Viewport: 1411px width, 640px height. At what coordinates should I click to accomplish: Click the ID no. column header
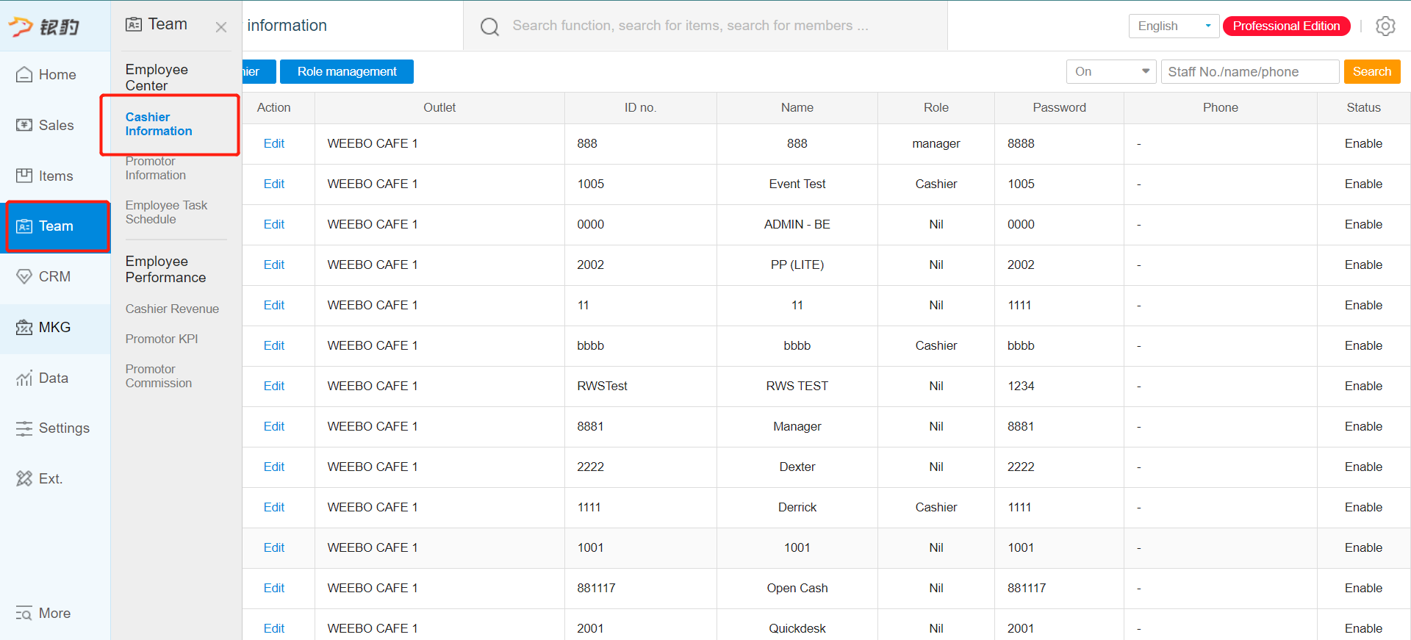[x=640, y=107]
